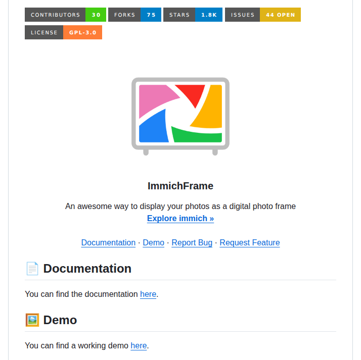361x360 pixels.
Task: Click the Stars 1.8K badge
Action: (193, 15)
